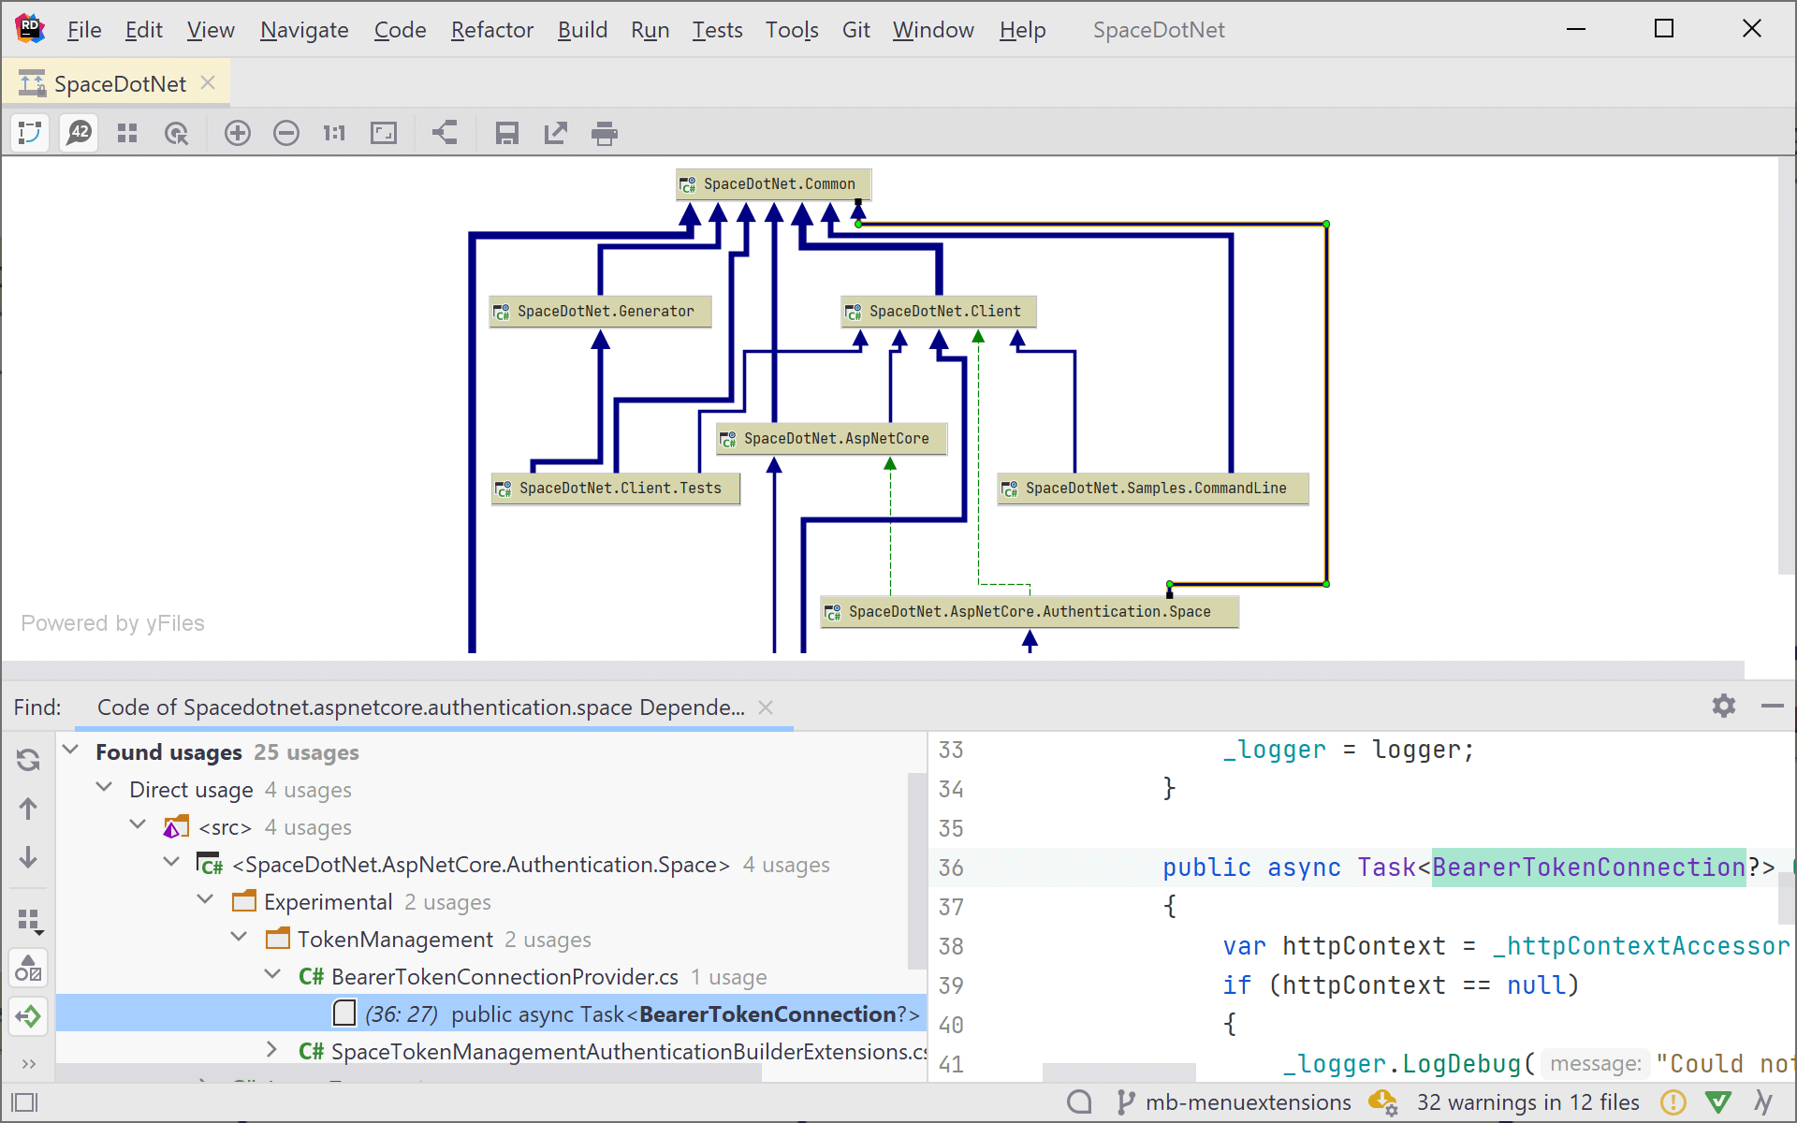1797x1123 pixels.
Task: Collapse the Experimental folder node
Action: coord(206,900)
